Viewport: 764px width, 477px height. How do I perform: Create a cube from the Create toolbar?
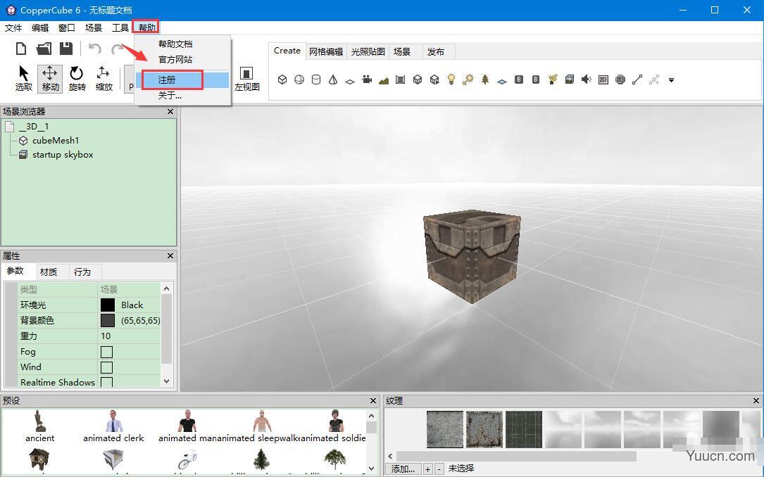pos(282,79)
